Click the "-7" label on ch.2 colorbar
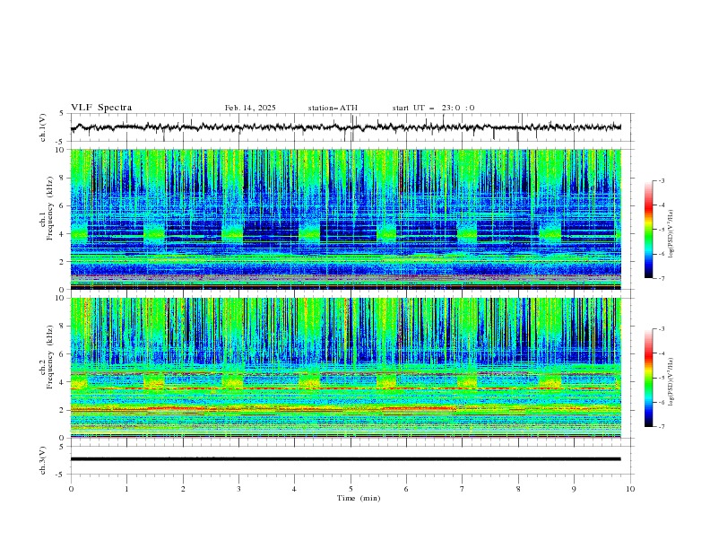The width and height of the screenshot is (710, 549). [x=661, y=427]
